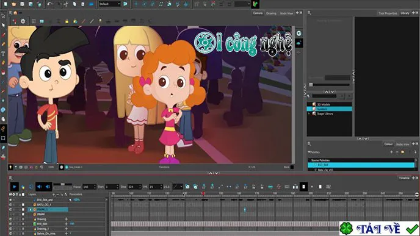Toggle visibility of the selected layer row
This screenshot has height=236, width=420.
pos(10,210)
